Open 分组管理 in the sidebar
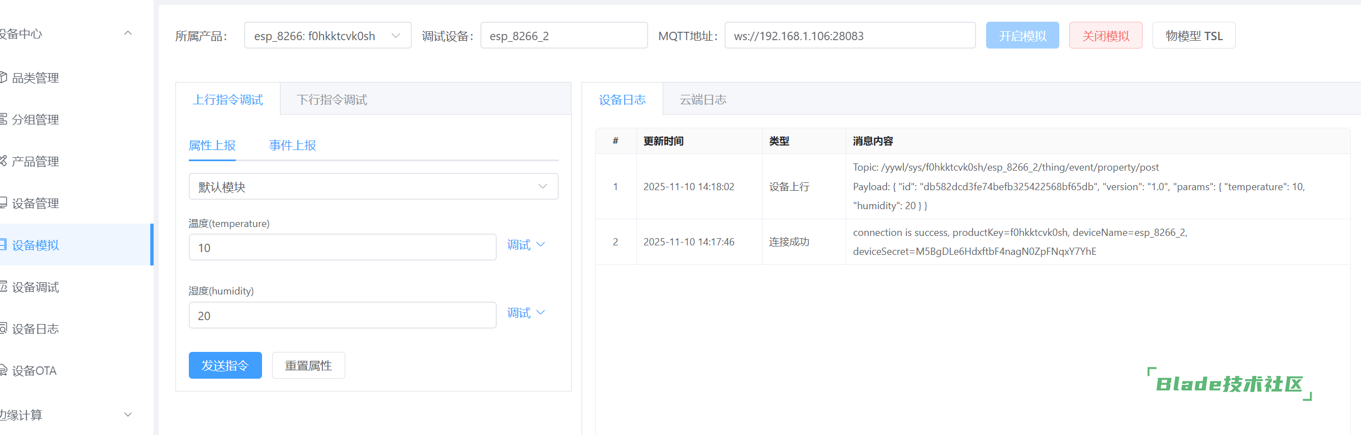The height and width of the screenshot is (435, 1361). point(35,120)
